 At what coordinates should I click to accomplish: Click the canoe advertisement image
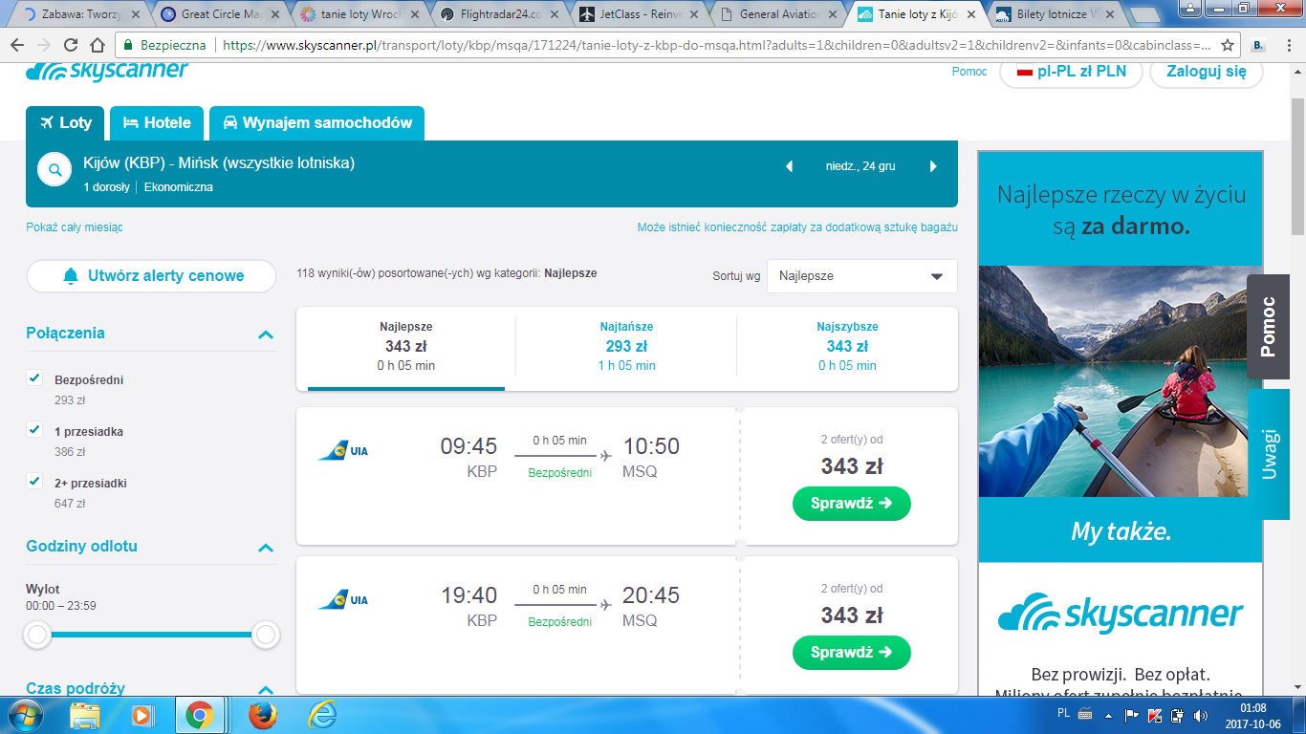pos(1121,381)
